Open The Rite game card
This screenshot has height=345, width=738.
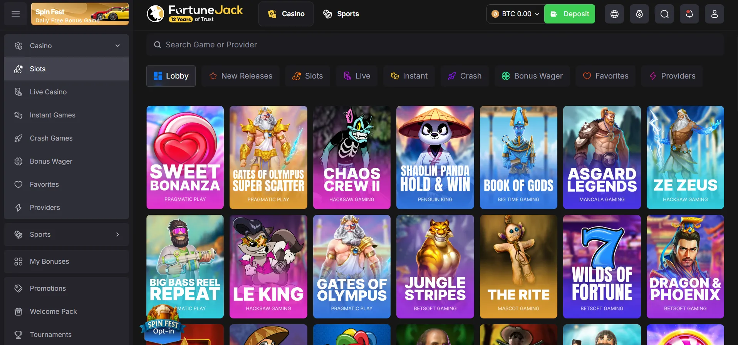pyautogui.click(x=518, y=266)
